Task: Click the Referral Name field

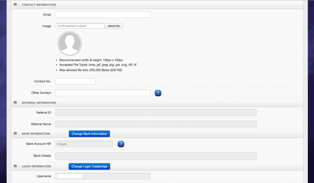Action: [156, 124]
